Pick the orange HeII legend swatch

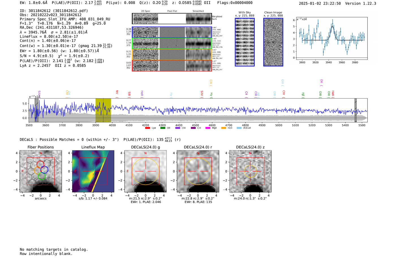click(x=223, y=128)
